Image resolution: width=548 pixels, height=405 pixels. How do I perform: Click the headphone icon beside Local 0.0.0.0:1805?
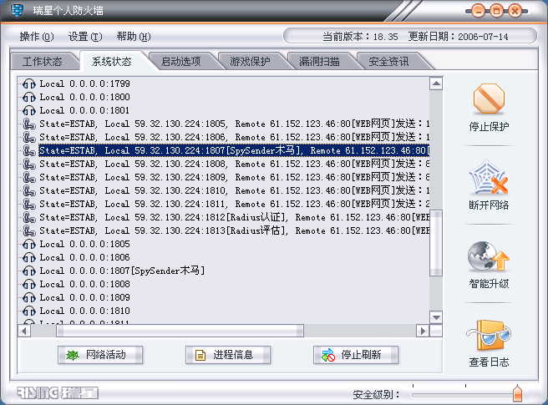point(29,245)
